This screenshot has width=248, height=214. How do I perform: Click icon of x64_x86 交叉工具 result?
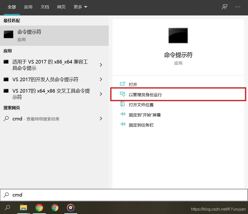pos(6,91)
